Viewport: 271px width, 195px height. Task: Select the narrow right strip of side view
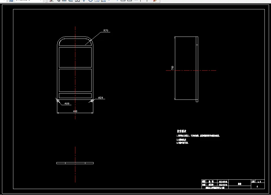[x=197, y=69]
